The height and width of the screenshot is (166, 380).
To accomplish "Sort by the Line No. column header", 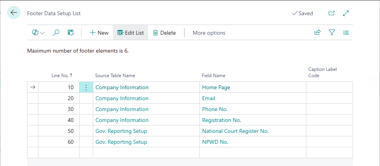I will coord(62,76).
